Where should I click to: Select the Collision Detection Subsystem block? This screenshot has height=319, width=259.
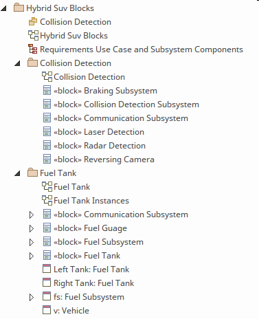click(126, 104)
